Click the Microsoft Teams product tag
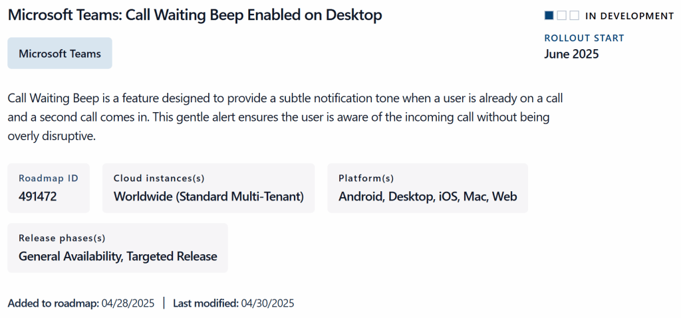The image size is (681, 318). (x=60, y=53)
